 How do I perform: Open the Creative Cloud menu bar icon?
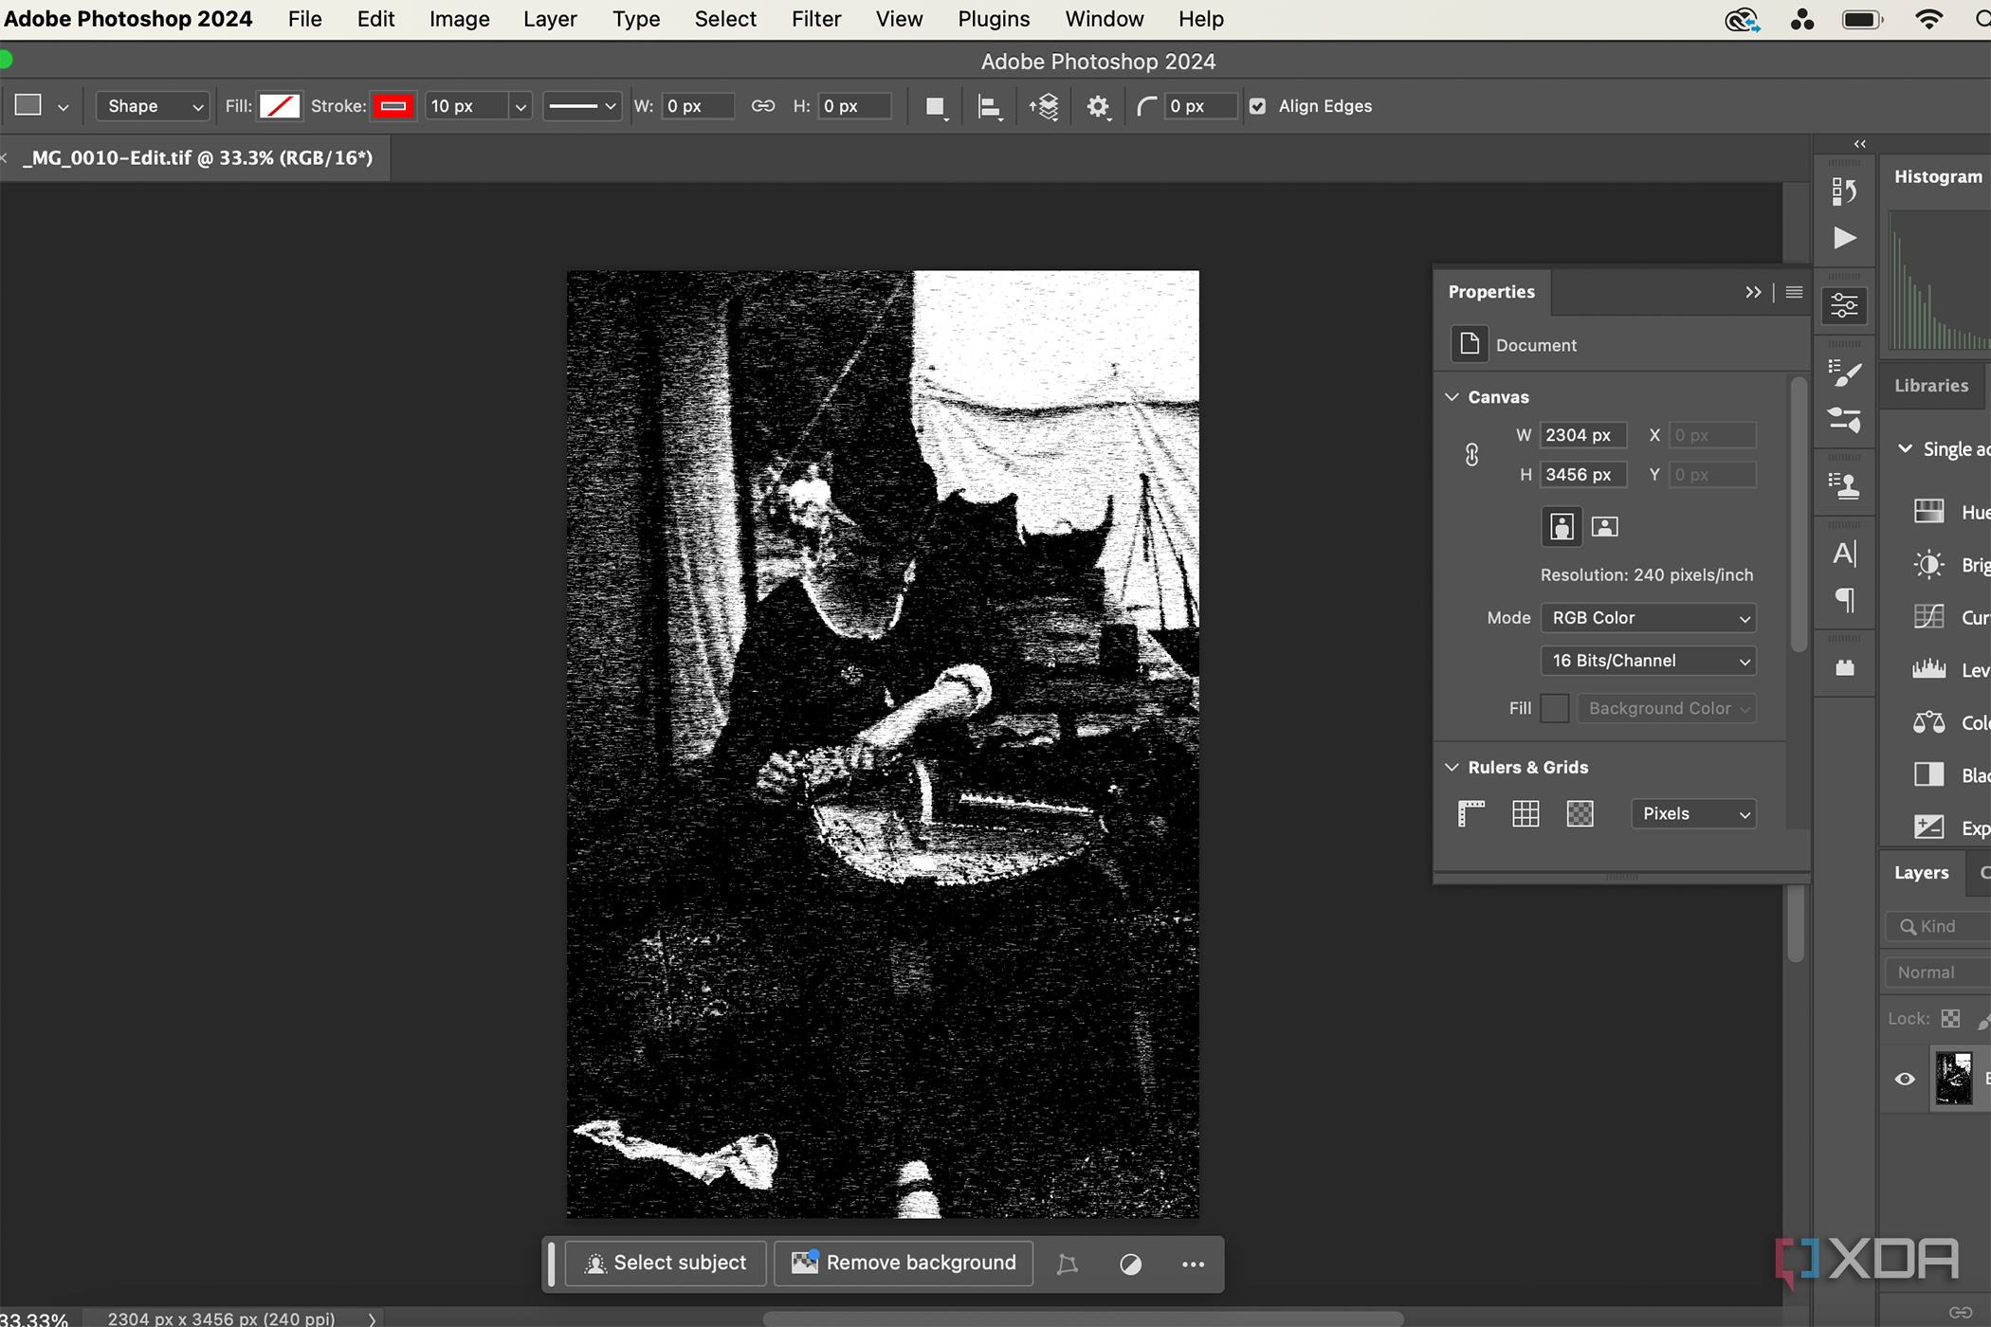click(x=1743, y=19)
